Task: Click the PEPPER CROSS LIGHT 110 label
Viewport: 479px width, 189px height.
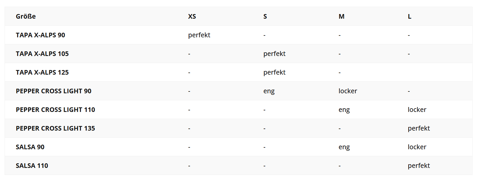Action: tap(55, 110)
